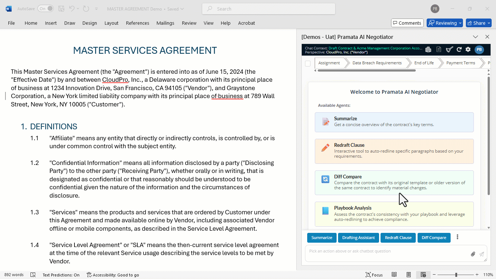Click the Redraft Clause quick action button
This screenshot has width=496, height=279.
(398, 238)
